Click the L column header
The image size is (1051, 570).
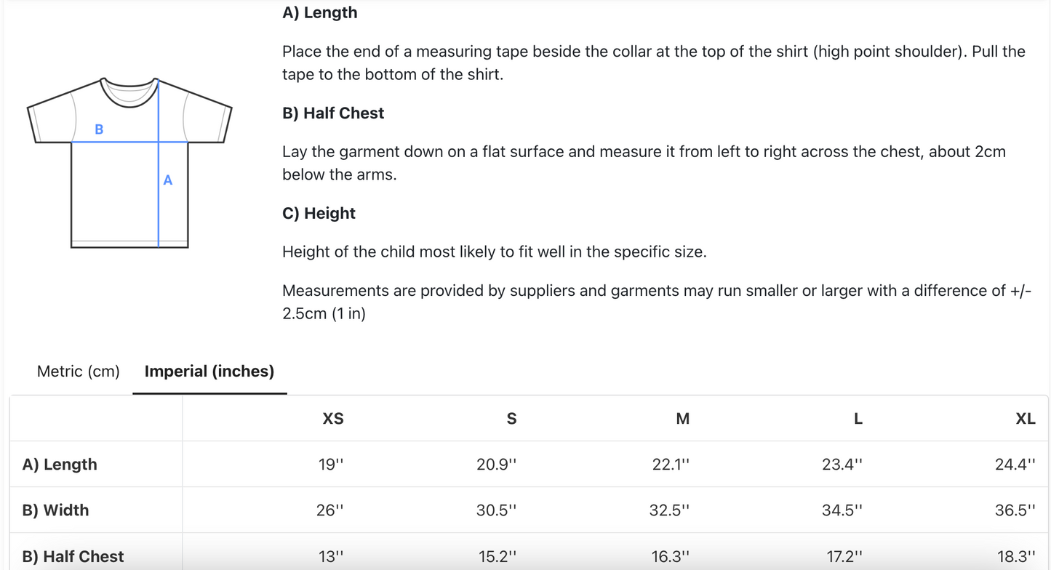tap(858, 419)
